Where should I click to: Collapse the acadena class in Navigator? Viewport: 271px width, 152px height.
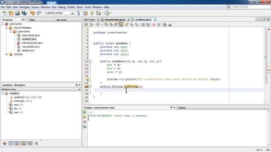3,93
